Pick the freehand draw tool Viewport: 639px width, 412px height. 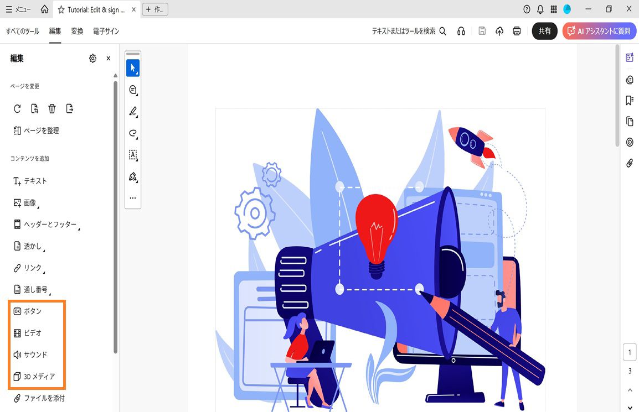tap(133, 133)
